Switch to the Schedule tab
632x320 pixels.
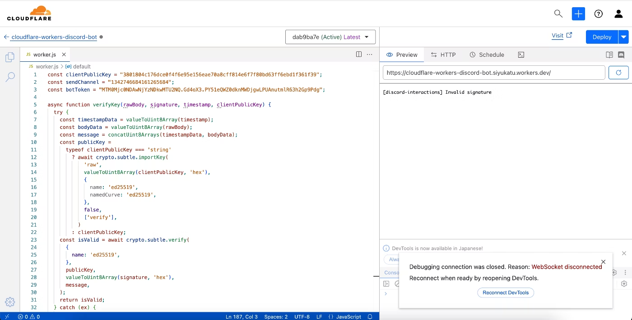487,54
